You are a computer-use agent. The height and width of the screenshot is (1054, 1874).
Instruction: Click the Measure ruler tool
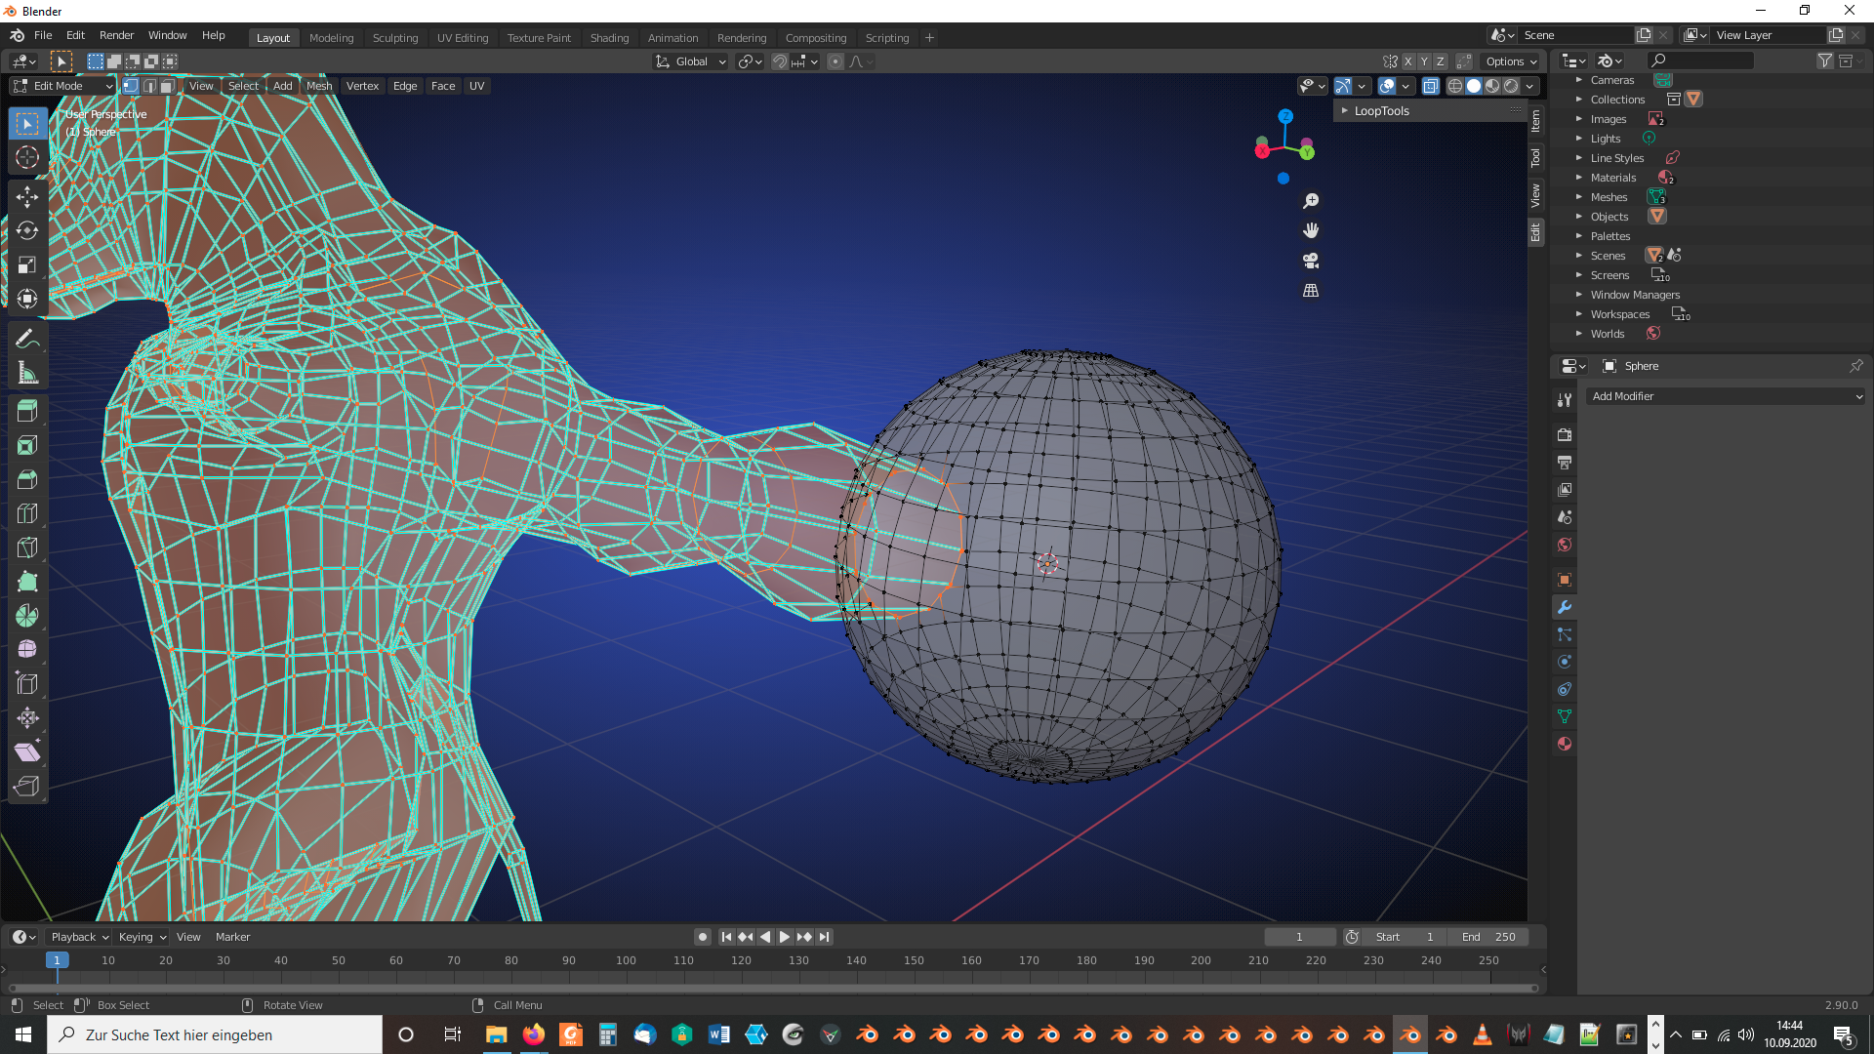(27, 373)
